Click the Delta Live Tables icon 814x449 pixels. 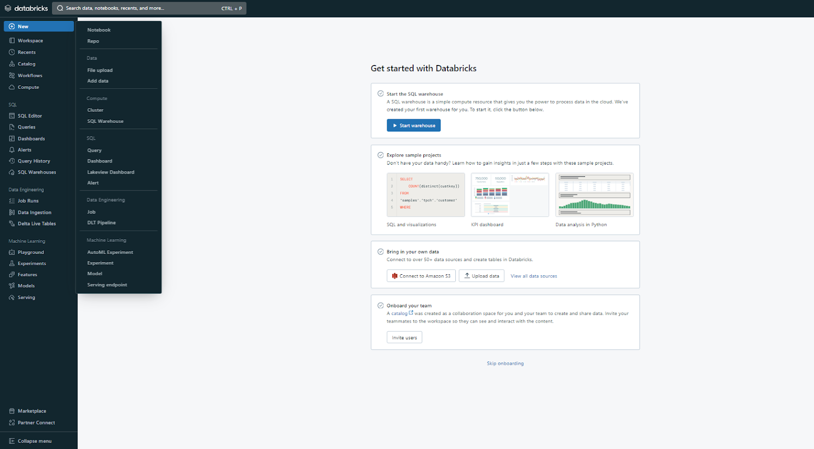12,223
